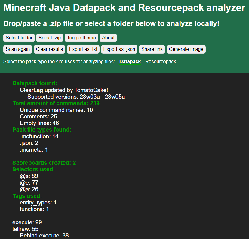The width and height of the screenshot is (249, 239).
Task: Generate an image of the results
Action: click(x=186, y=49)
